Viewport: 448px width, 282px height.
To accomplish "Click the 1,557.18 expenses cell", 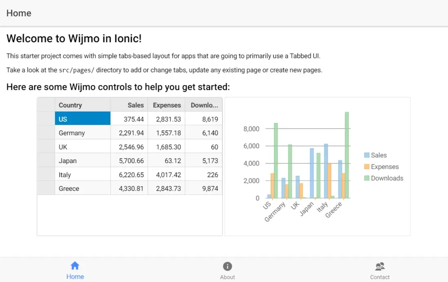I will 166,133.
